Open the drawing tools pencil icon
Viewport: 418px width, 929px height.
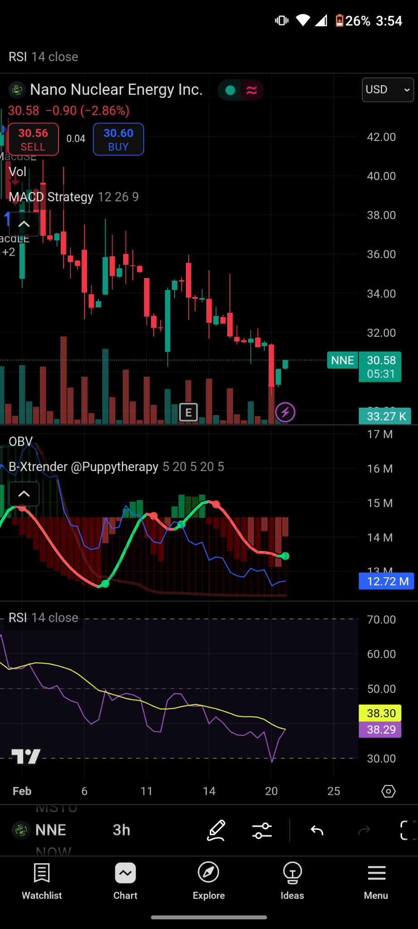click(x=216, y=830)
